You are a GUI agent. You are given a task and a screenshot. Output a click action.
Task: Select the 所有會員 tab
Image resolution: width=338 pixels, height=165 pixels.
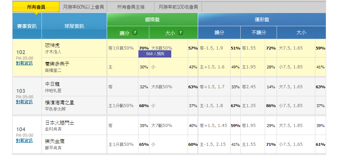(x=36, y=7)
